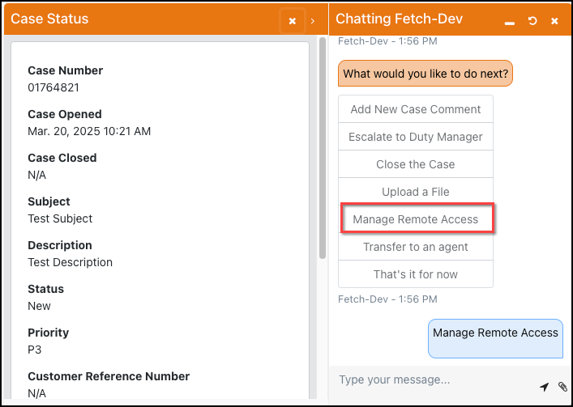Attach a file with paperclip icon
This screenshot has height=407, width=573.
pyautogui.click(x=562, y=387)
